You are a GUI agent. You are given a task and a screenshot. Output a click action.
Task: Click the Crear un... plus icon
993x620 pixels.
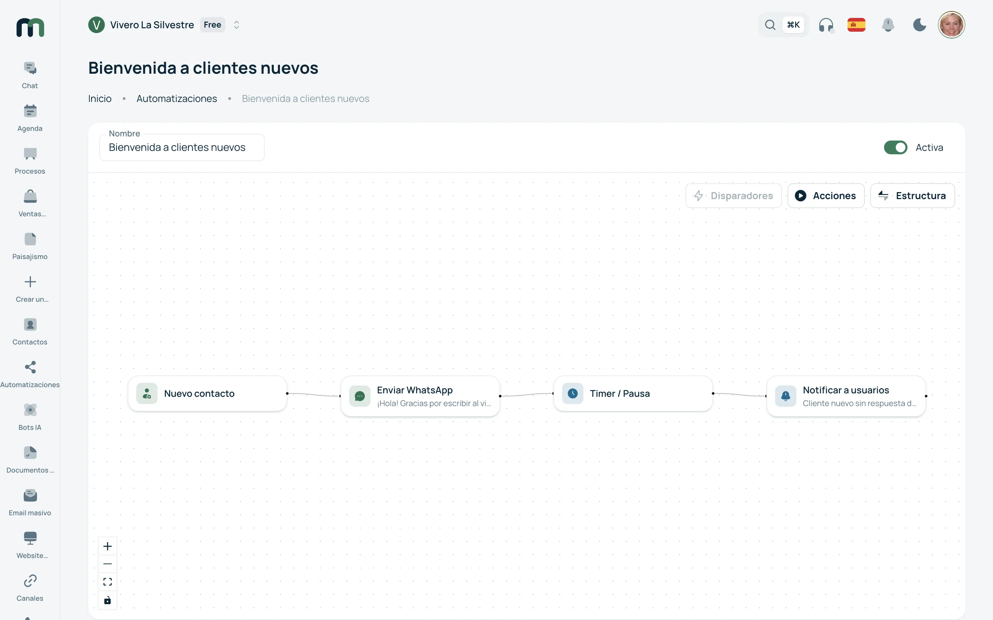pyautogui.click(x=30, y=282)
